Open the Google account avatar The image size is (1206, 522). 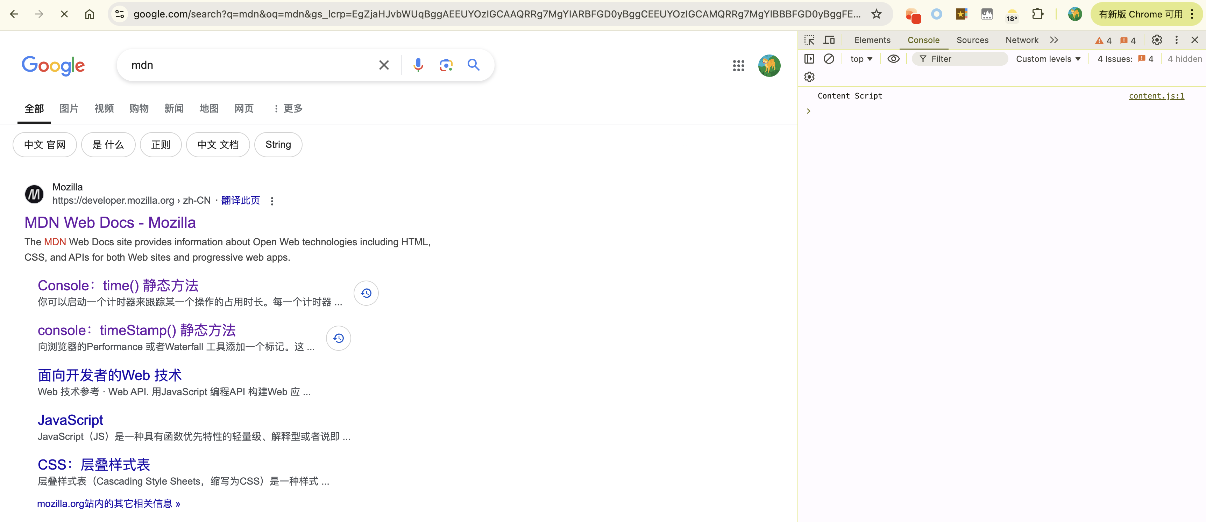[769, 65]
